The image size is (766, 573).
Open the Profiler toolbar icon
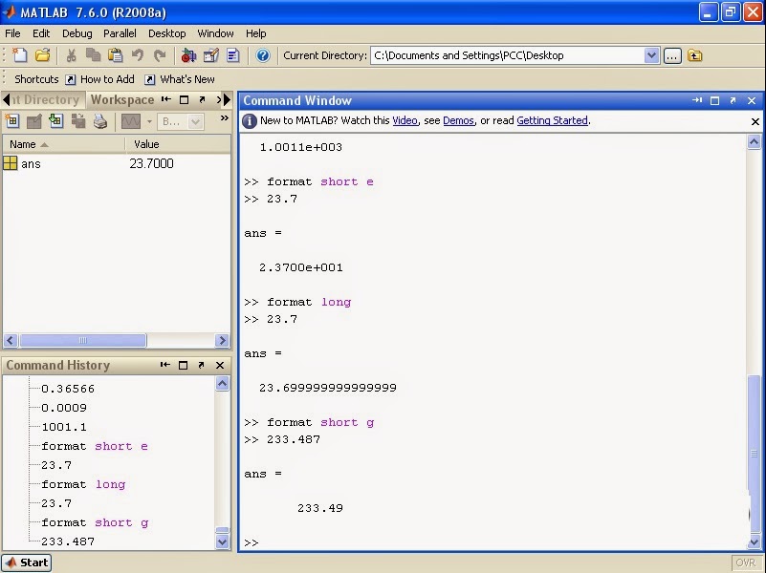232,55
